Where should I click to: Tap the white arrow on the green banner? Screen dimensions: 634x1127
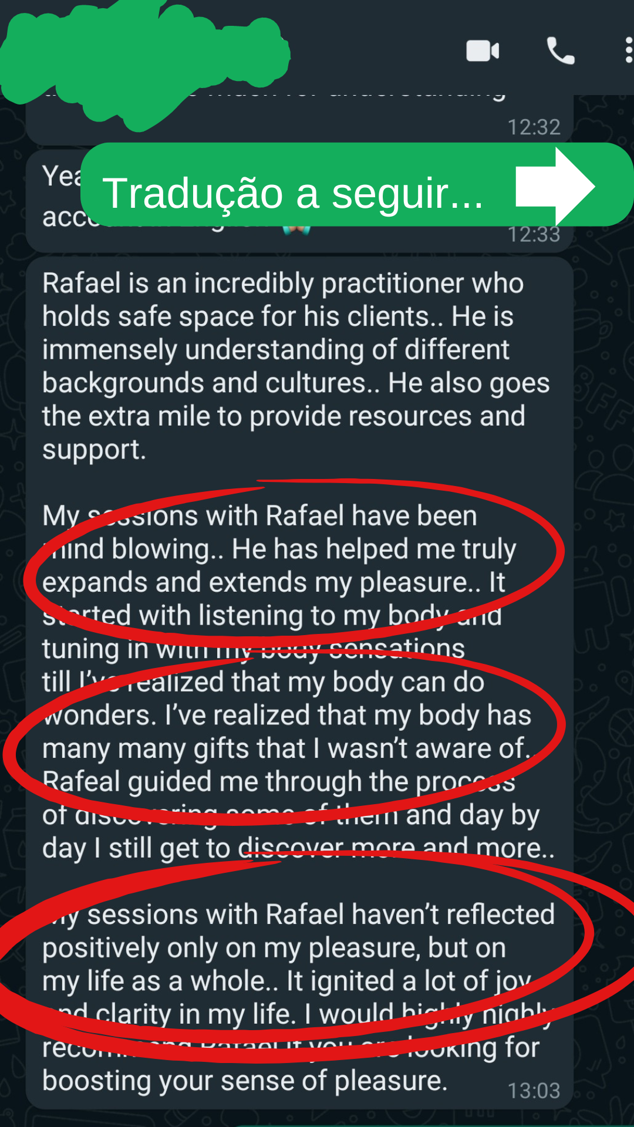point(554,187)
